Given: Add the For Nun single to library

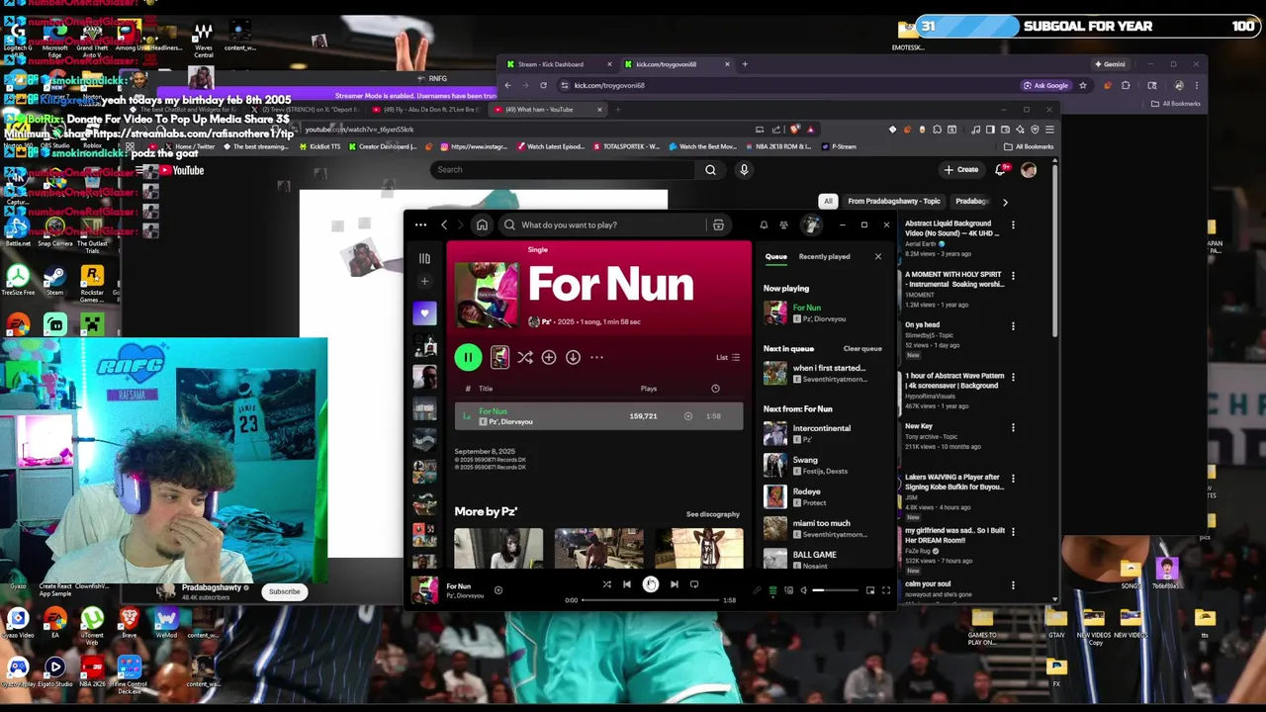Looking at the screenshot, I should [549, 357].
